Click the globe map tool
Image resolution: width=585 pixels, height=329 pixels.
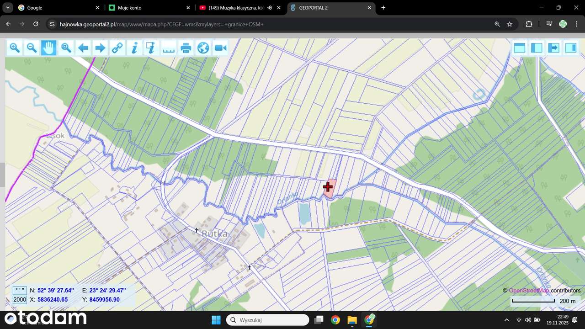(x=203, y=48)
